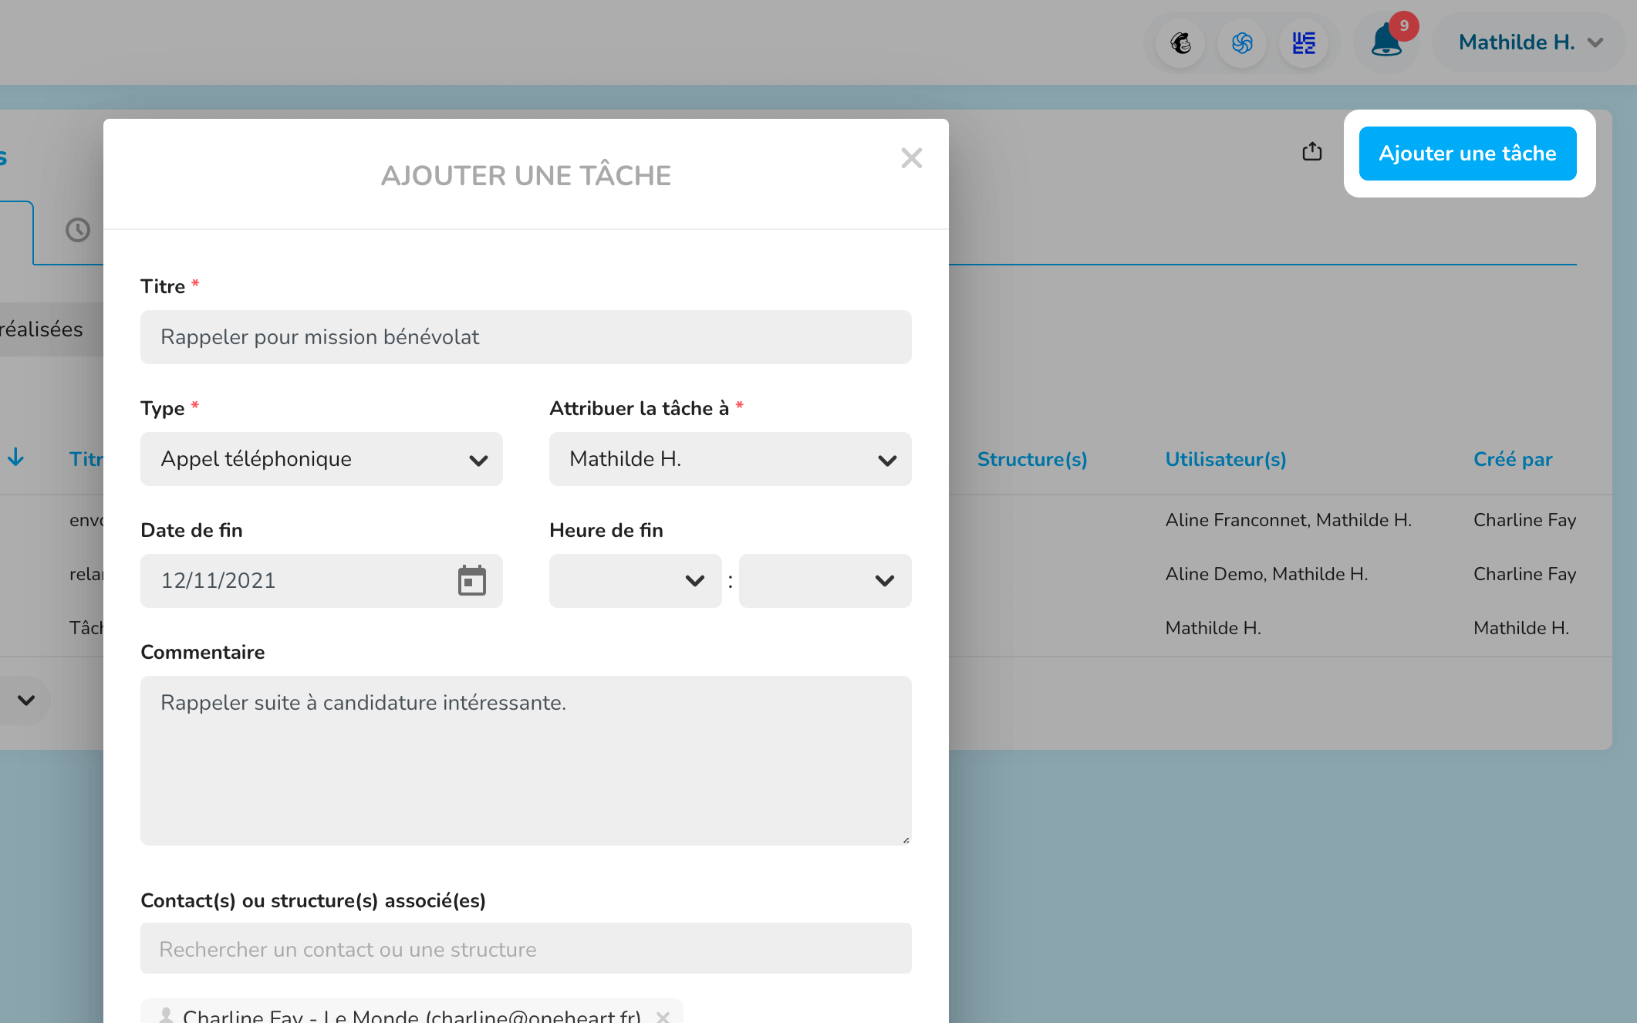Click the clock history tab icon
This screenshot has width=1637, height=1023.
click(78, 230)
